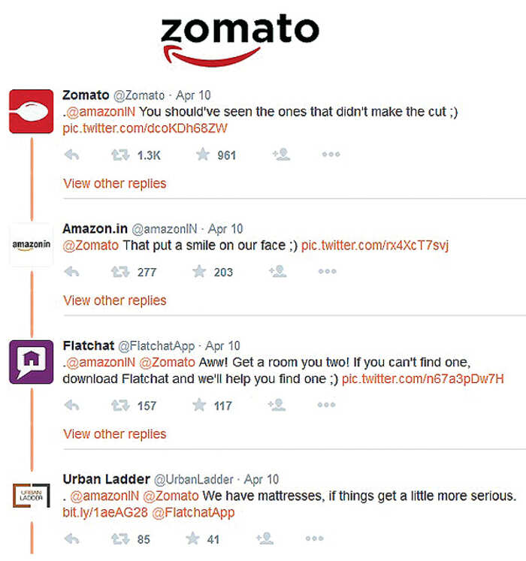
Task: Favorite Flatchat's tweet with 117 stars
Action: point(199,406)
